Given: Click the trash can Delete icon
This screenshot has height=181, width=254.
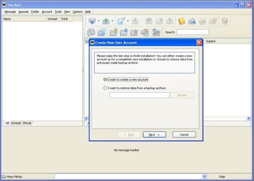Looking at the screenshot, I should tap(225, 21).
